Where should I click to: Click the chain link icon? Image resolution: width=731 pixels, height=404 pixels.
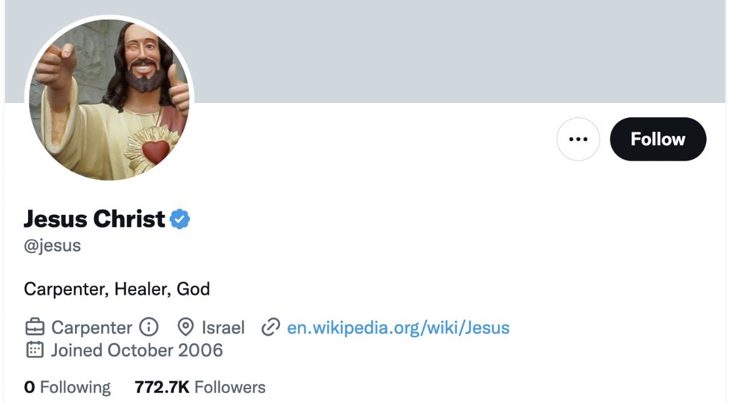point(270,327)
